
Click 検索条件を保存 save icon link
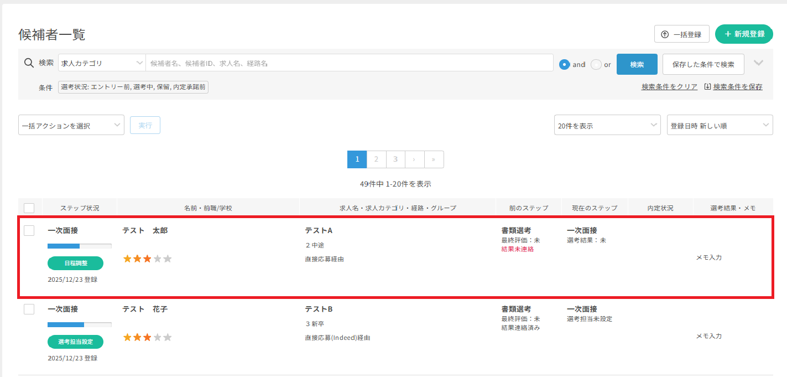pos(733,87)
